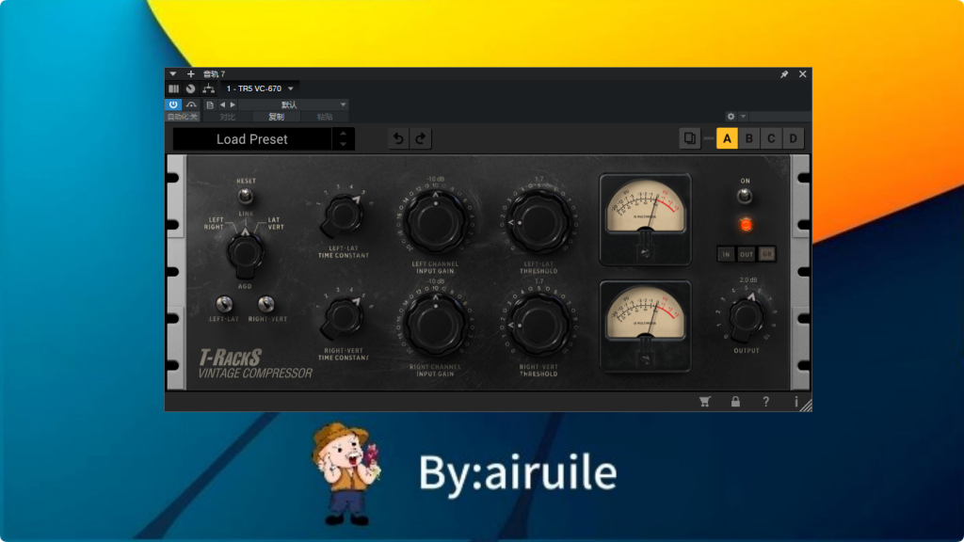The width and height of the screenshot is (964, 542).
Task: Step to next preset using the down arrow
Action: point(343,145)
